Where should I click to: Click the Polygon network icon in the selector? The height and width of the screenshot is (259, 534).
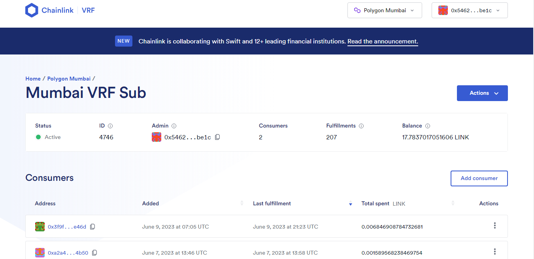coord(357,10)
